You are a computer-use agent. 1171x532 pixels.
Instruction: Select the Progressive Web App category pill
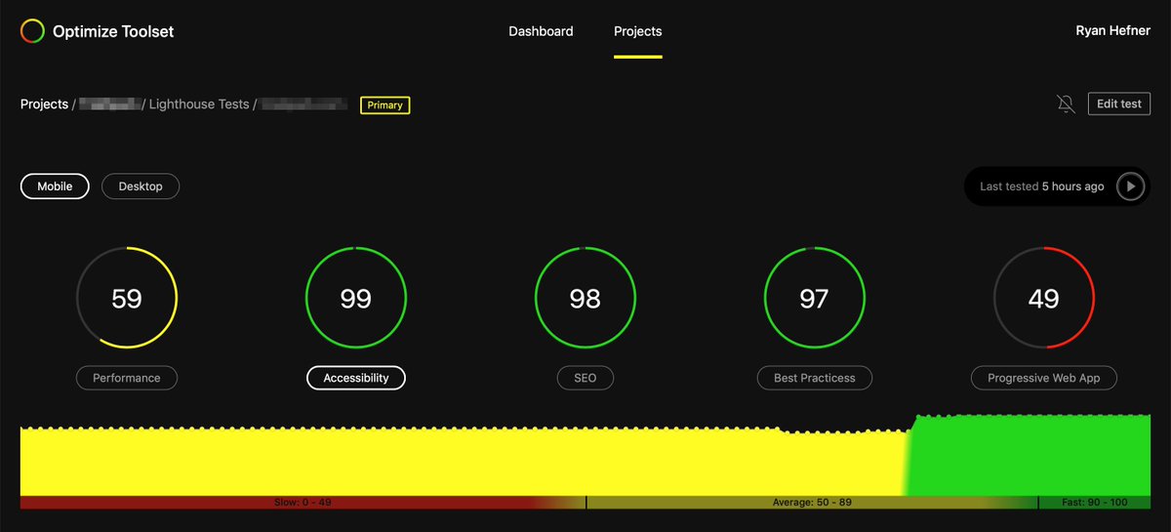coord(1044,378)
